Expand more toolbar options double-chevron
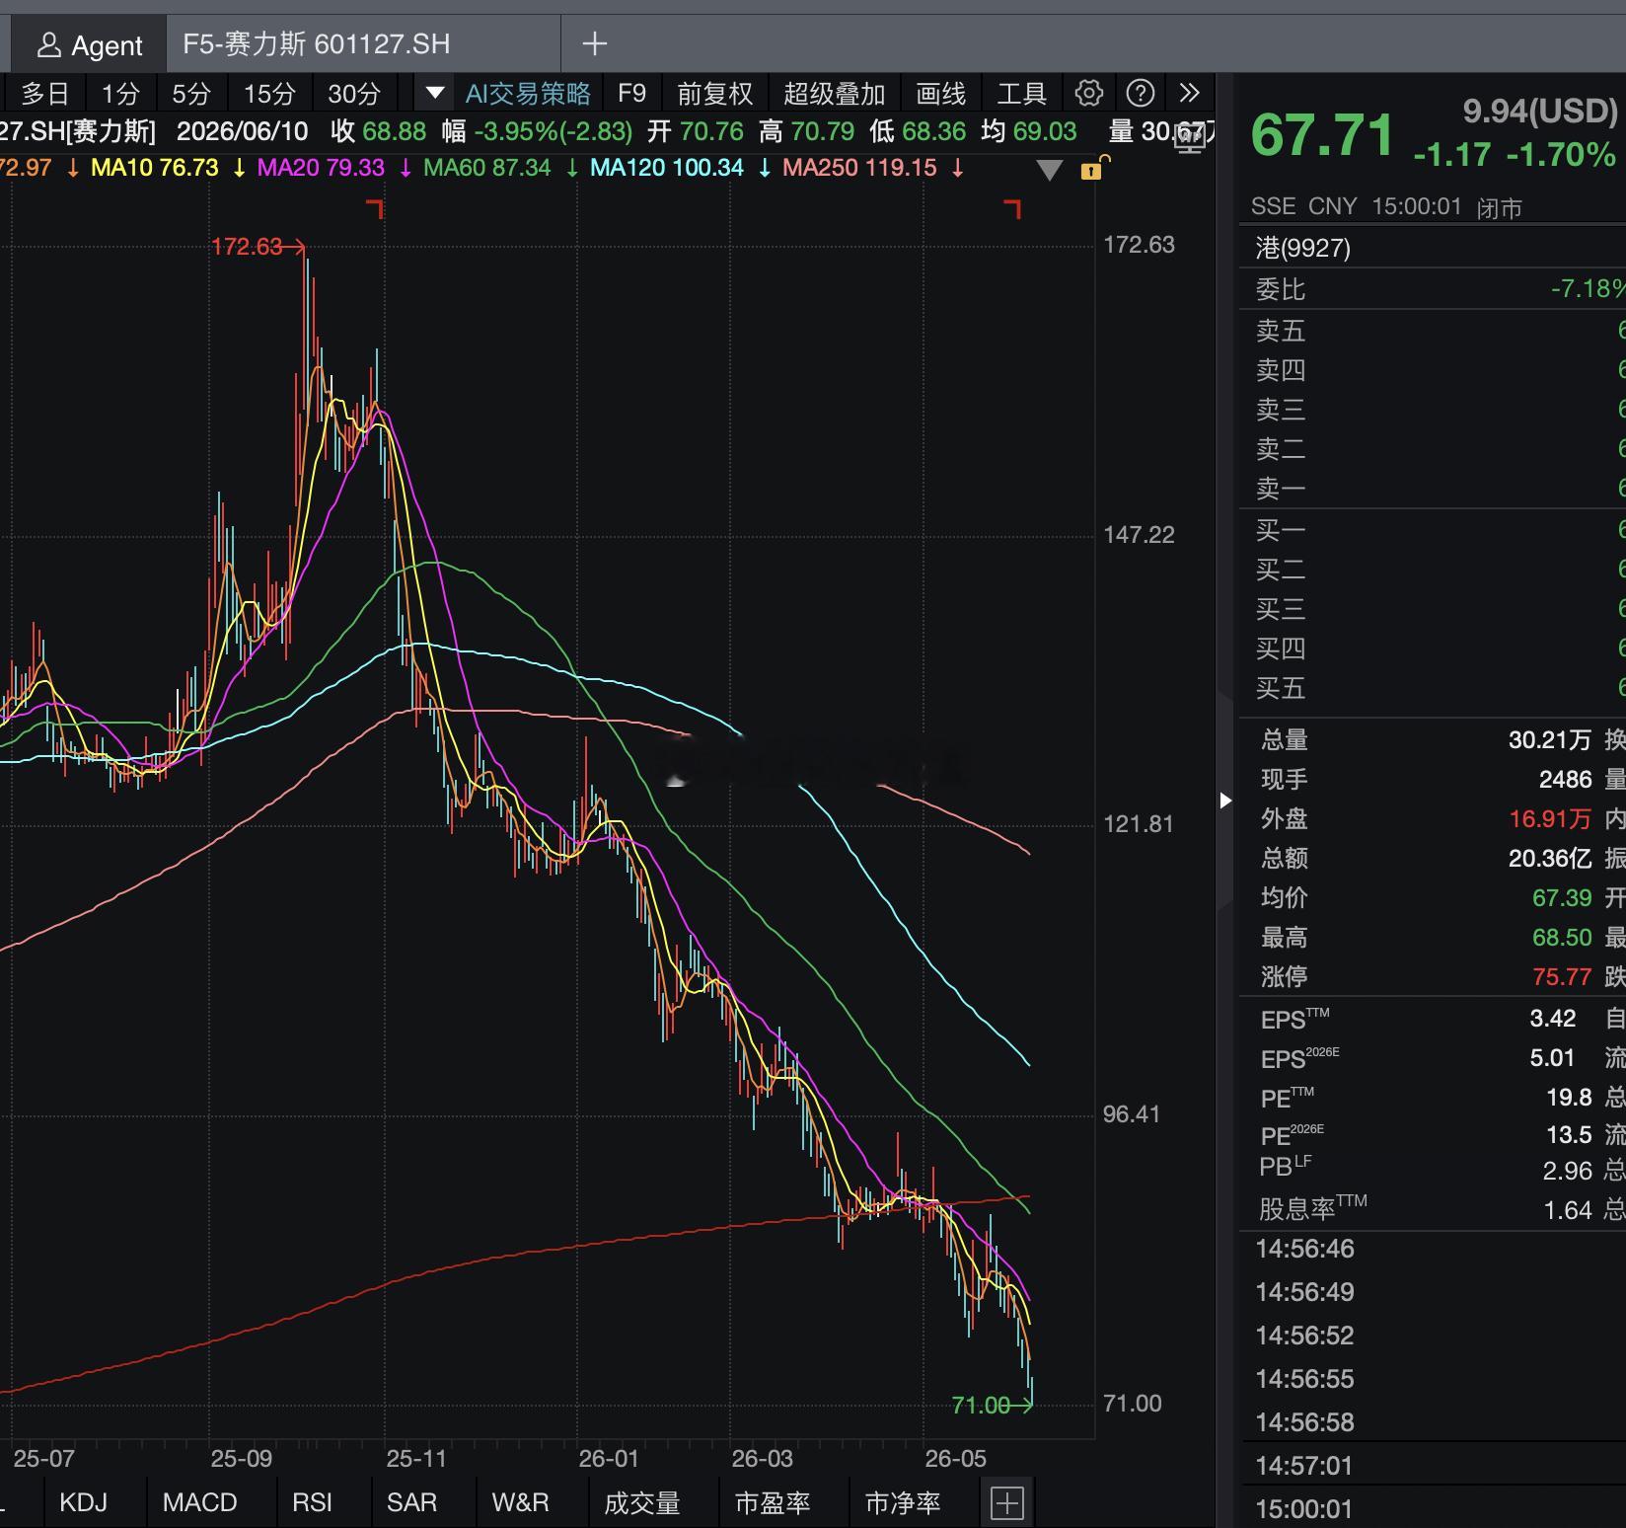1626x1528 pixels. [x=1190, y=94]
